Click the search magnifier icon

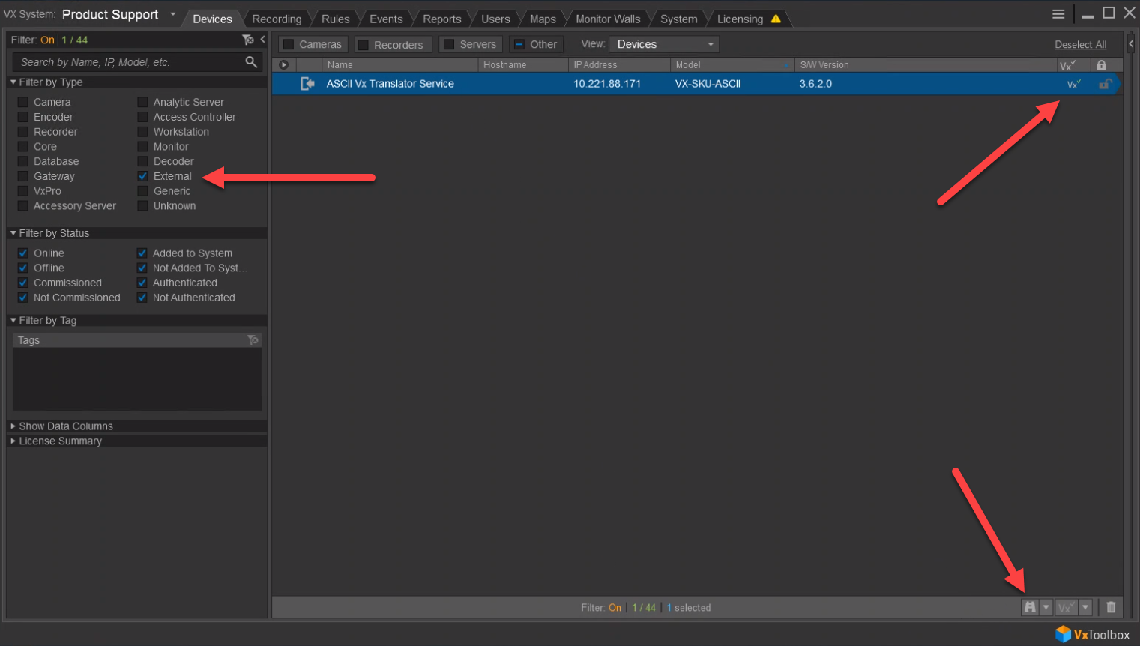click(x=251, y=62)
